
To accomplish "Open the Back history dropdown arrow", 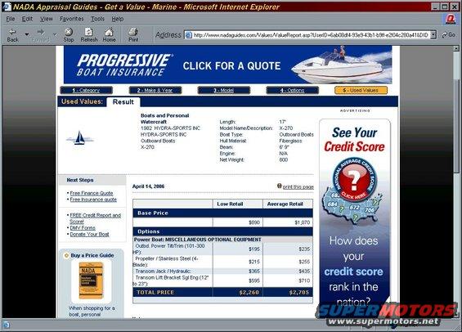I will tap(26, 34).
